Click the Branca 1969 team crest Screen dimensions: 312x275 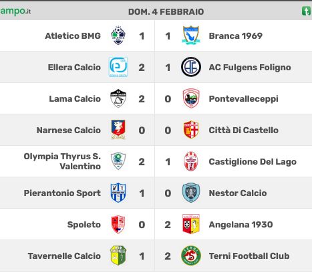coord(191,35)
